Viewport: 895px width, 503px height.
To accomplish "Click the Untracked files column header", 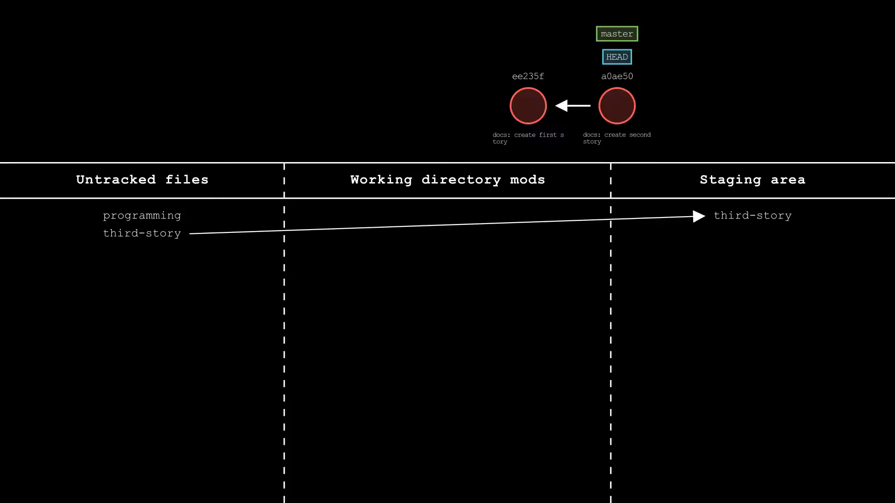I will tap(142, 180).
